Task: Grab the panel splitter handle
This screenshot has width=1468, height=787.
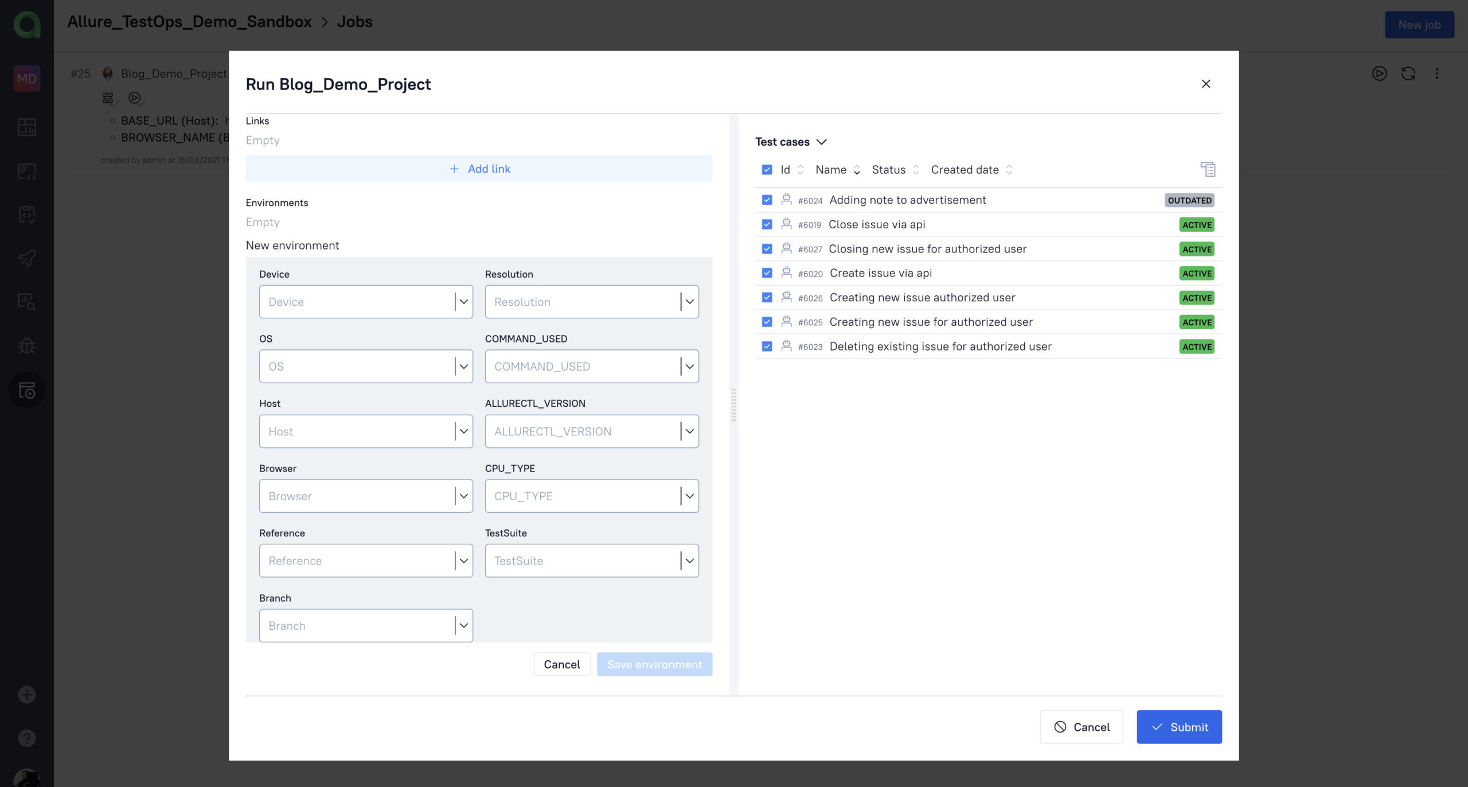Action: [733, 405]
